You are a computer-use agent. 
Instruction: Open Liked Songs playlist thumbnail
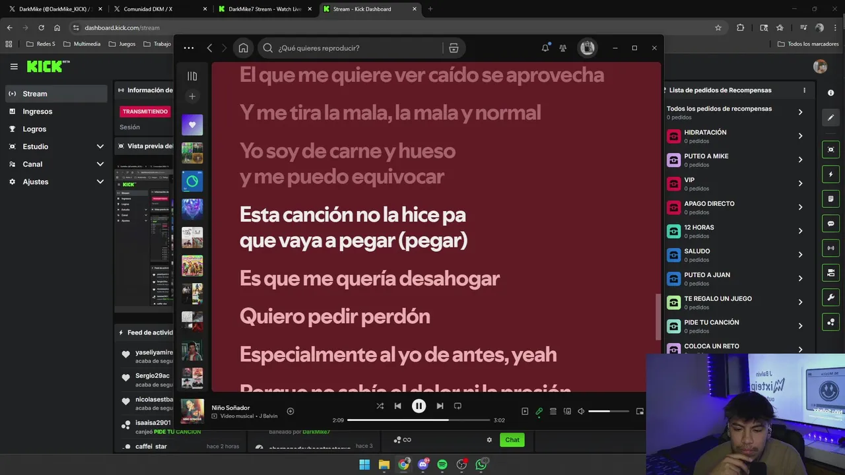[x=192, y=125]
